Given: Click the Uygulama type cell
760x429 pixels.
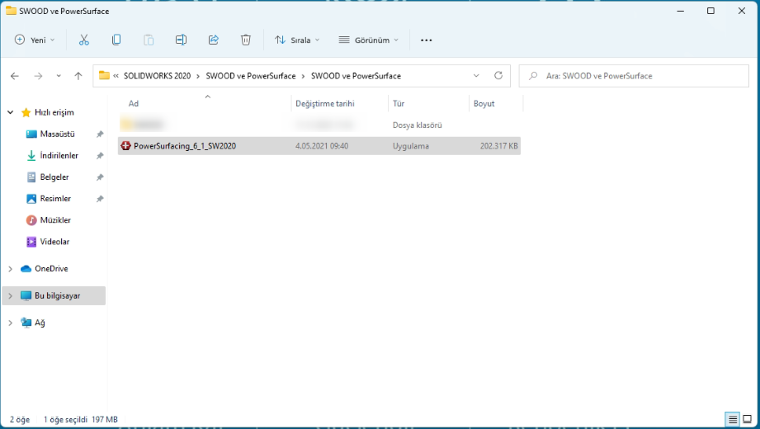Looking at the screenshot, I should pos(411,146).
